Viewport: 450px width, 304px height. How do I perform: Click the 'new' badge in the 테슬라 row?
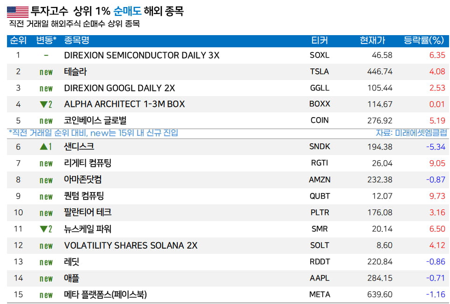tap(46, 72)
